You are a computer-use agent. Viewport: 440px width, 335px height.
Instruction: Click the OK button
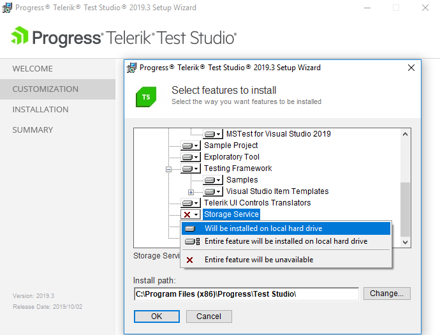pos(157,316)
